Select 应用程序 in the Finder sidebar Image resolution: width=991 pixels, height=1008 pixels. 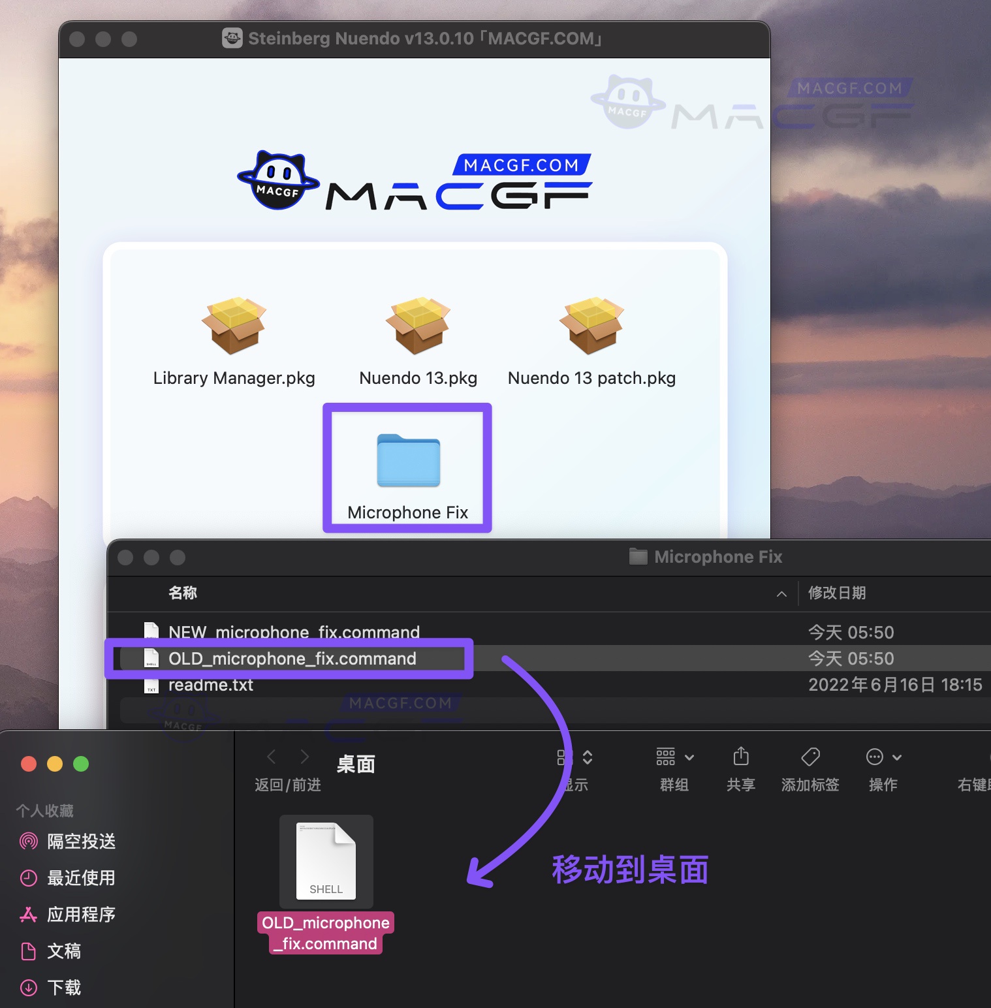(x=80, y=915)
